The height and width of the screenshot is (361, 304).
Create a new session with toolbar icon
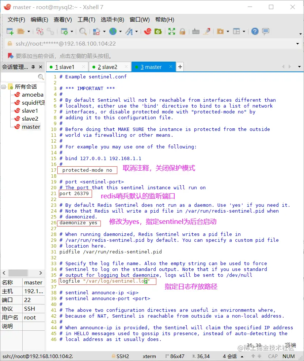pos(10,31)
